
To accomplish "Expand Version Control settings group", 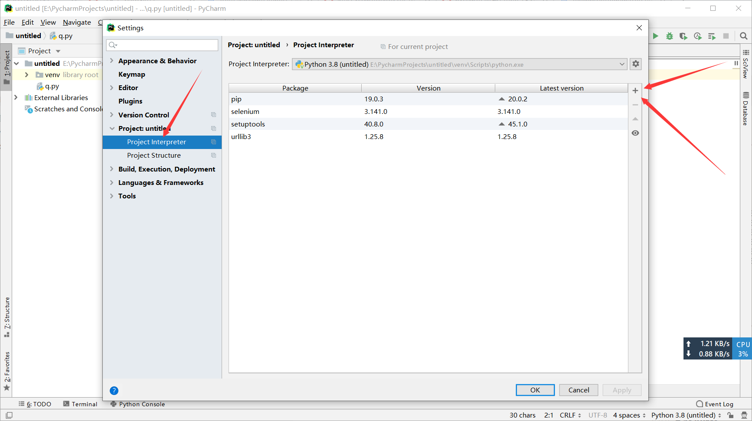I will (112, 115).
